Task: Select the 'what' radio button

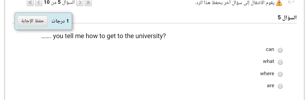Action: pyautogui.click(x=280, y=62)
